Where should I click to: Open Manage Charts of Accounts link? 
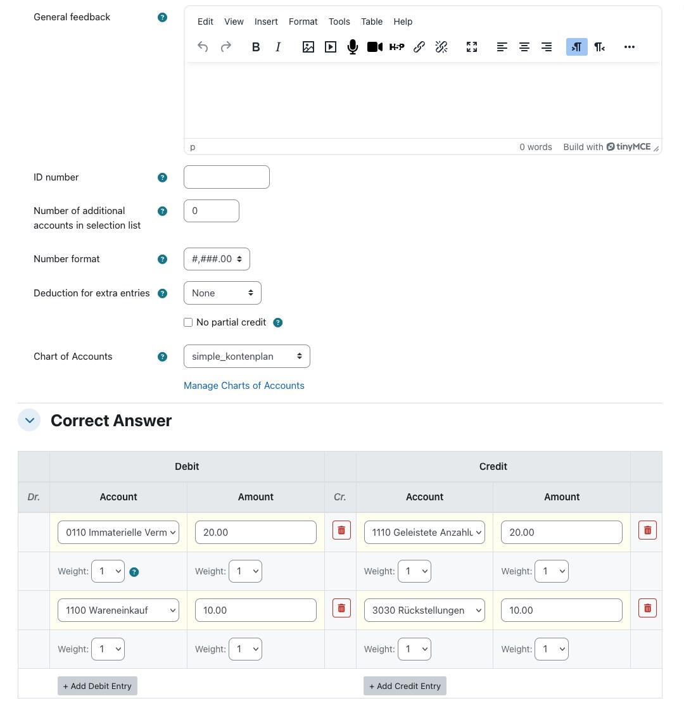pos(244,386)
